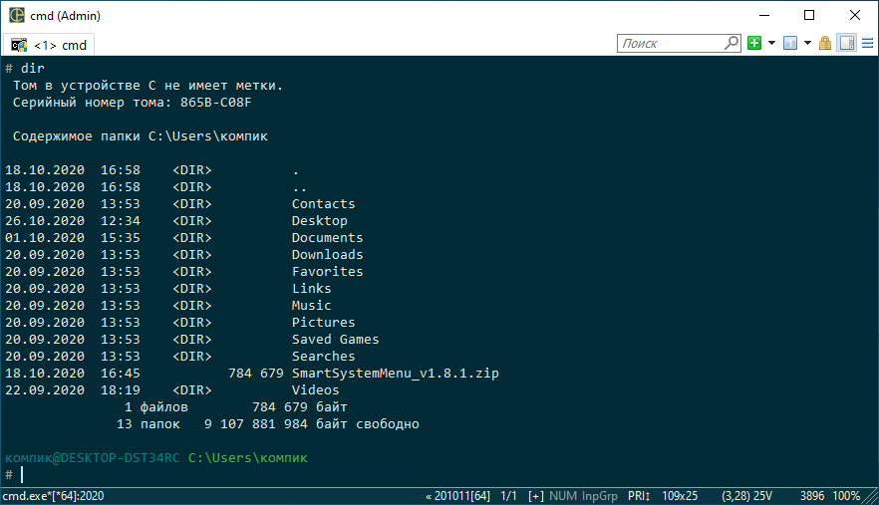Toggle NUM lock status indicator
Screen dimensions: 879x505
click(x=563, y=496)
